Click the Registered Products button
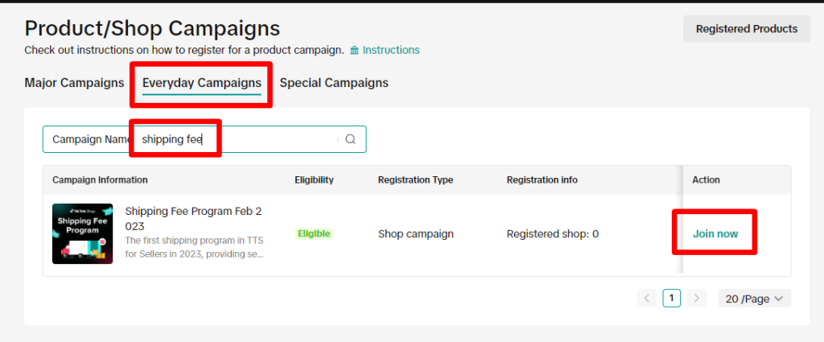 click(x=747, y=29)
